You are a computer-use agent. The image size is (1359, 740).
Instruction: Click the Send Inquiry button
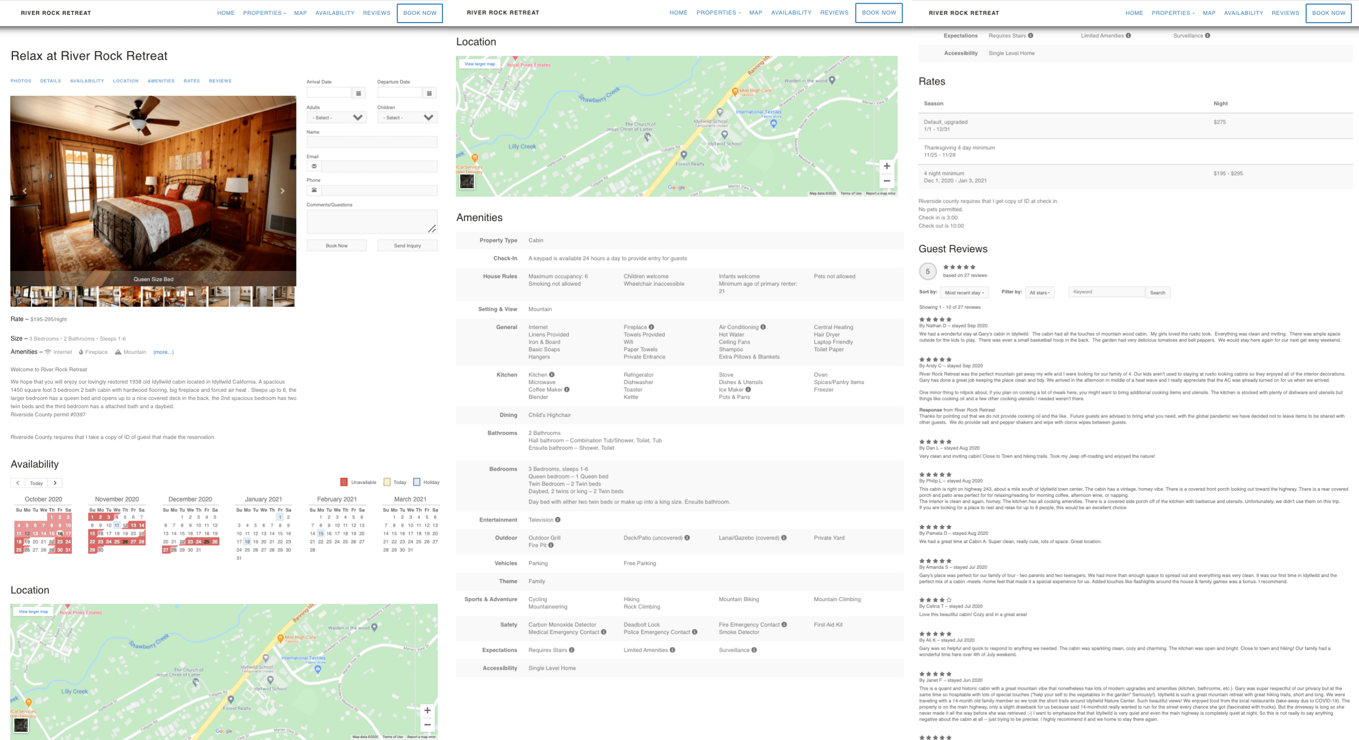click(x=407, y=245)
